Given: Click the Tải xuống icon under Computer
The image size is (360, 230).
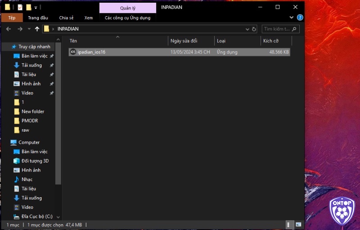Looking at the screenshot, I should pos(17,198).
